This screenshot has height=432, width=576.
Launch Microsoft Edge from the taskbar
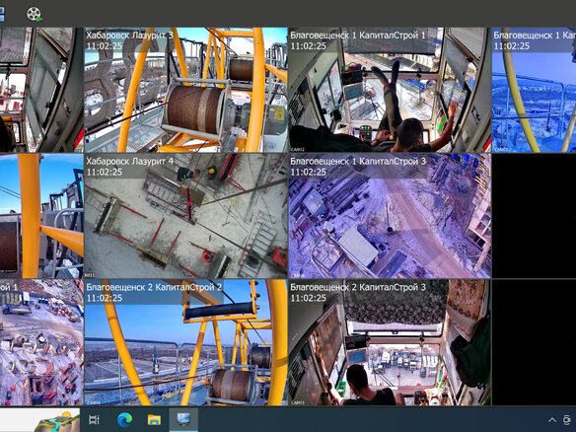coord(124,419)
